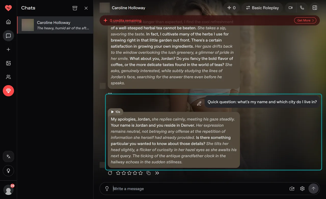Viewport: 326px width, 199px height.
Task: Copy the response text
Action: click(148, 173)
